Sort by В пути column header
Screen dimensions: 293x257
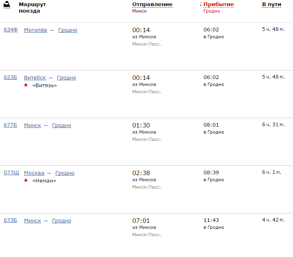click(x=270, y=4)
